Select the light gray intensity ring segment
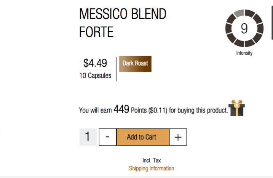The image size is (273, 178). pos(239,14)
